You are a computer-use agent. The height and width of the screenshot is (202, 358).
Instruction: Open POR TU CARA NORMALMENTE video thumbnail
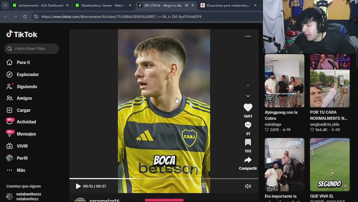pyautogui.click(x=330, y=81)
